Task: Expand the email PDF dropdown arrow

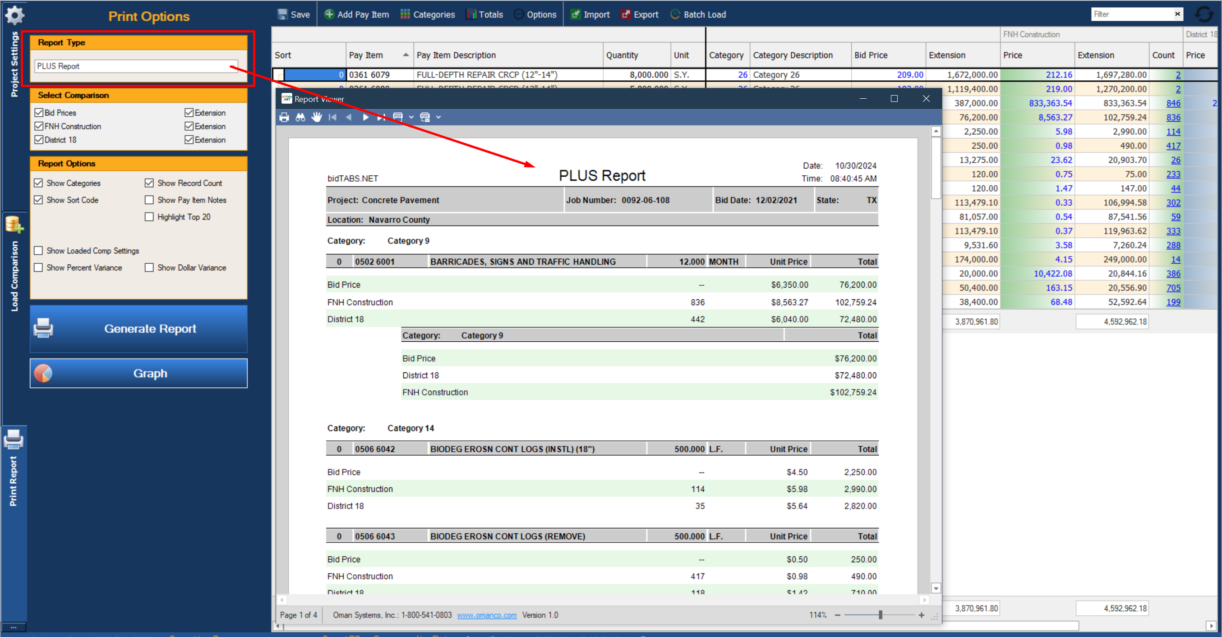Action: [439, 117]
